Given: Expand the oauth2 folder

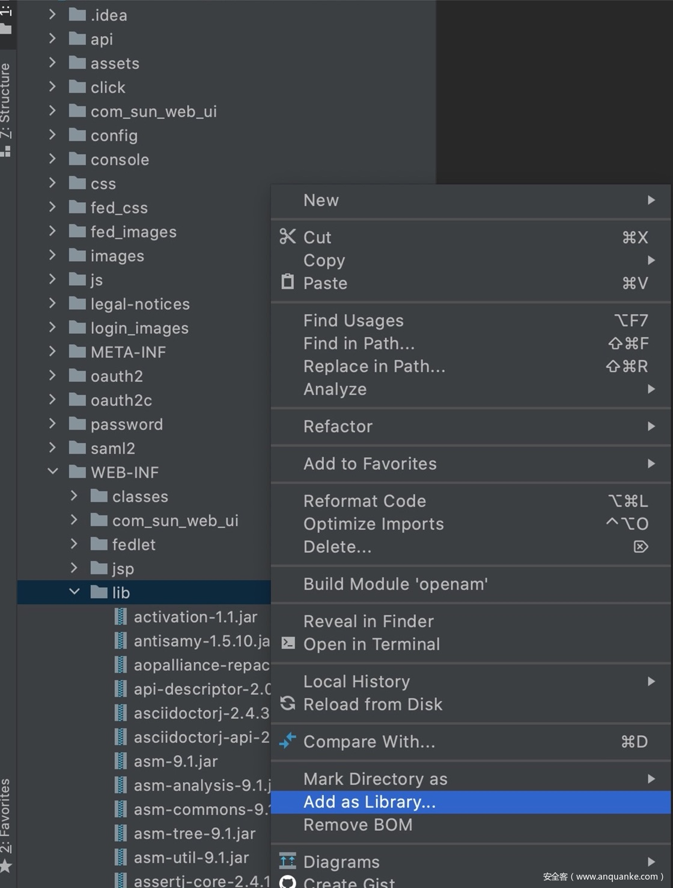Looking at the screenshot, I should tap(53, 375).
